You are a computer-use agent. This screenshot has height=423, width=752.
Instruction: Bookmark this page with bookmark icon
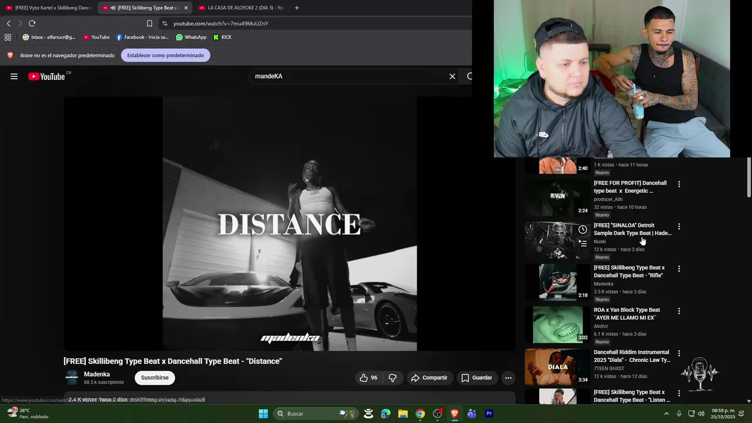point(149,23)
